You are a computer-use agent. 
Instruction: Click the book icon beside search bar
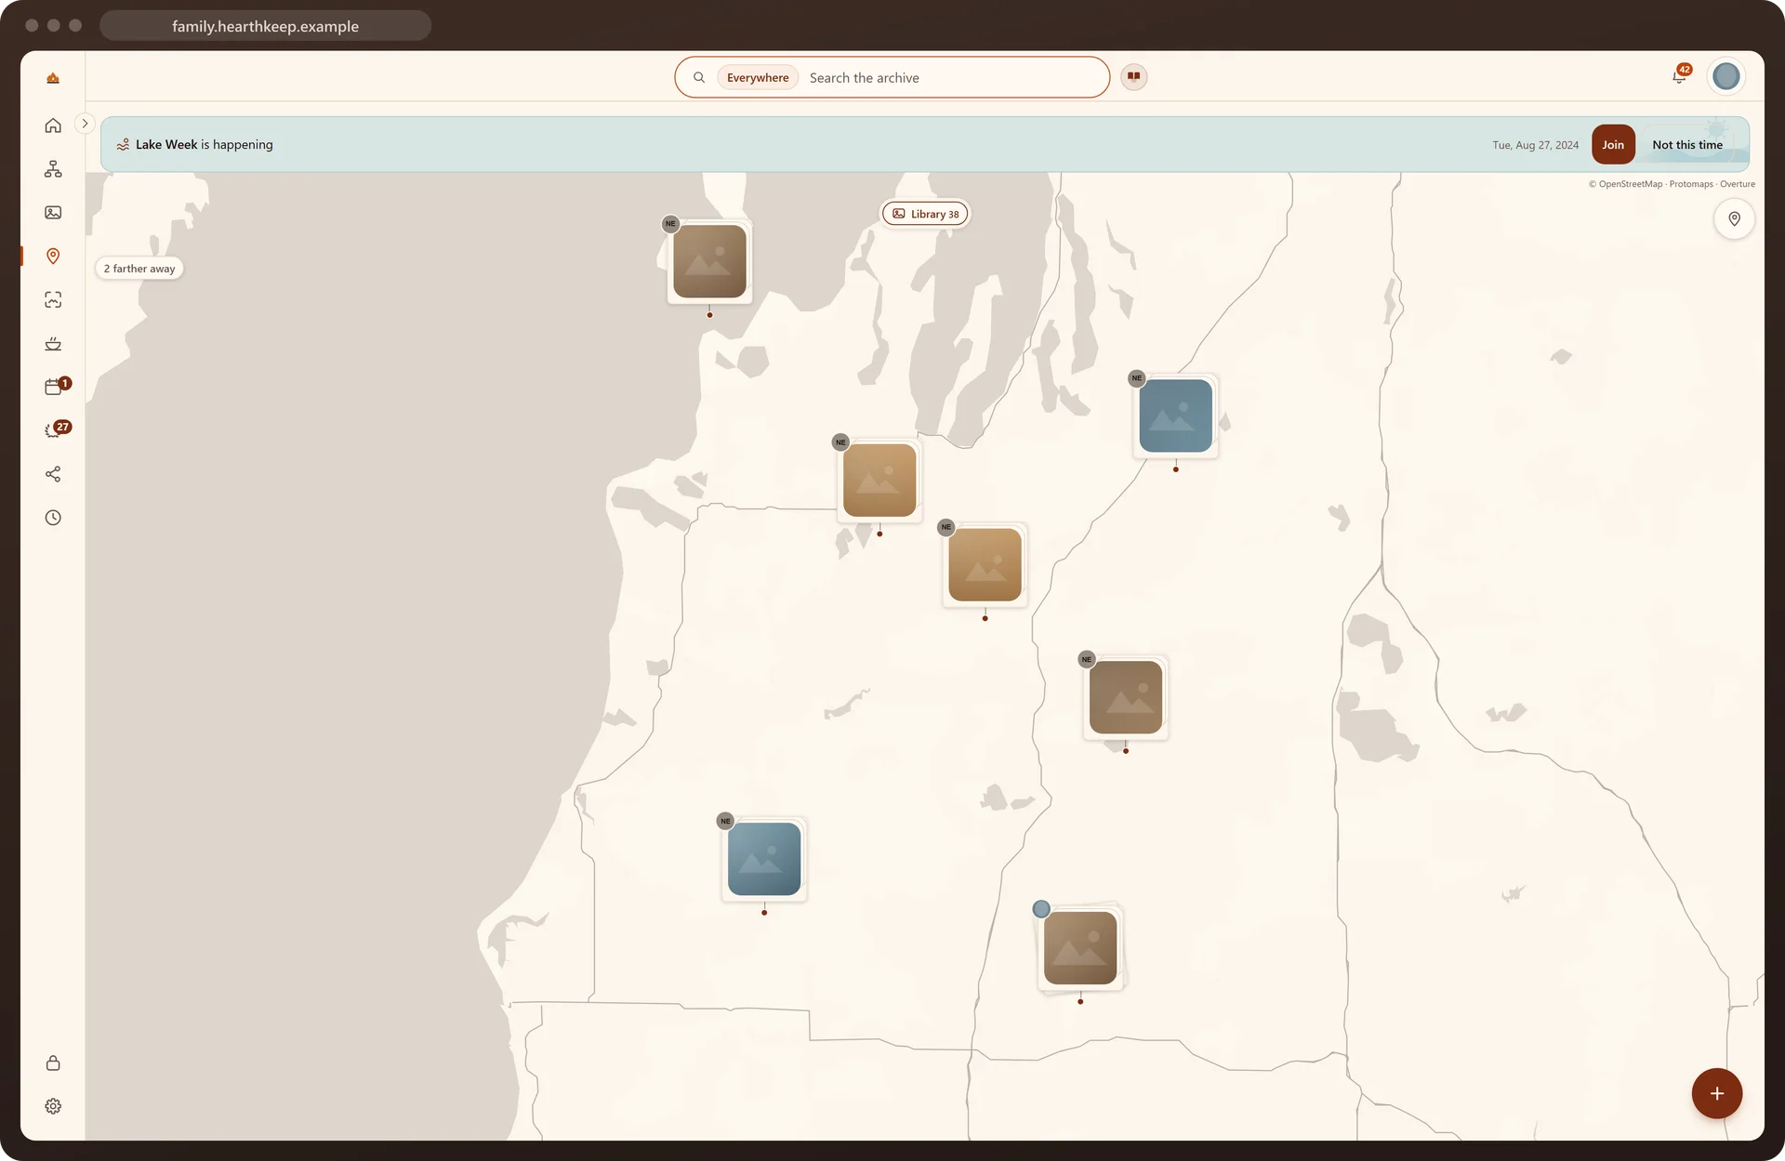[x=1133, y=77]
